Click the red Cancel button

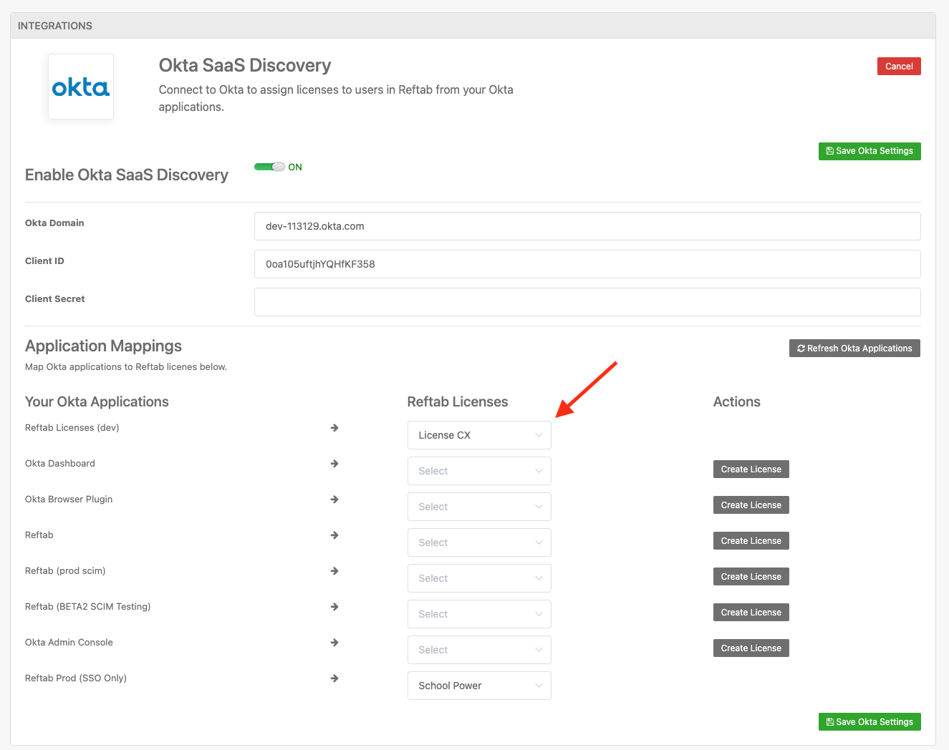[899, 67]
